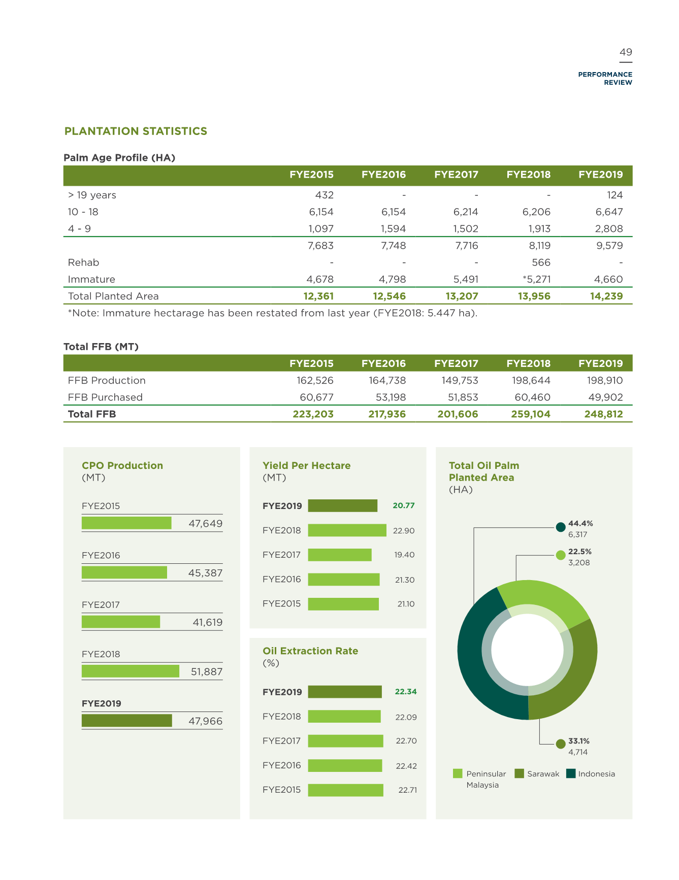Image resolution: width=679 pixels, height=880 pixels.
Task: Click the Oil Extraction Rate chart title
Action: coord(310,651)
